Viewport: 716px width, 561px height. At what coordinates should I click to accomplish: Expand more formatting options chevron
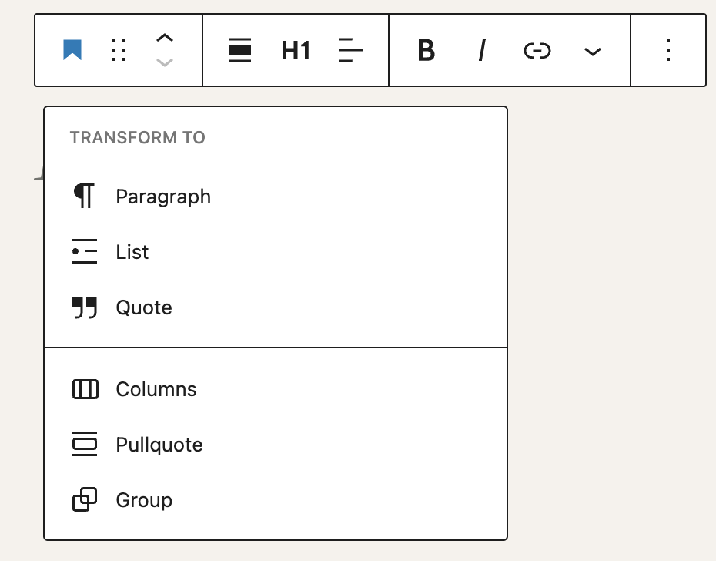coord(592,52)
